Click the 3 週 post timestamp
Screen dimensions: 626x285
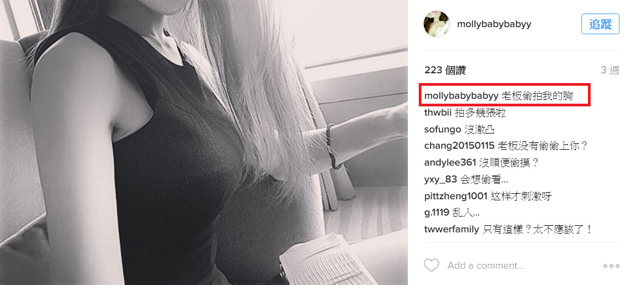point(610,71)
